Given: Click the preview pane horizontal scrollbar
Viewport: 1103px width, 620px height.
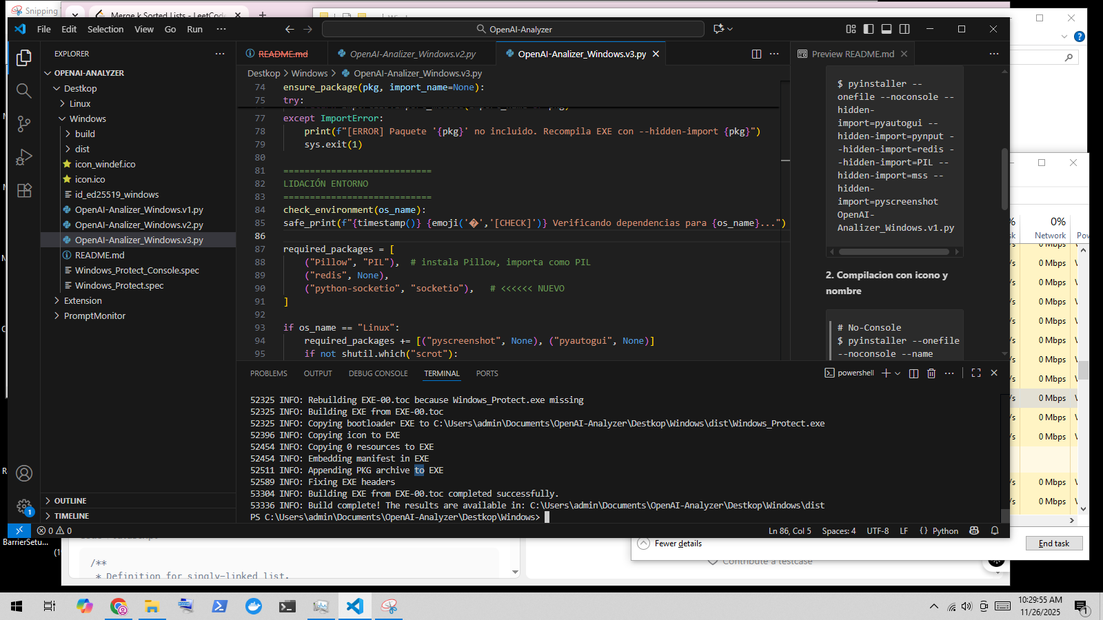Looking at the screenshot, I should coord(894,252).
